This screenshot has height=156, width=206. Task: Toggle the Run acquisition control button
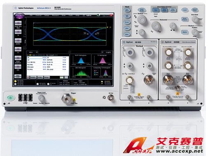coord(156,10)
